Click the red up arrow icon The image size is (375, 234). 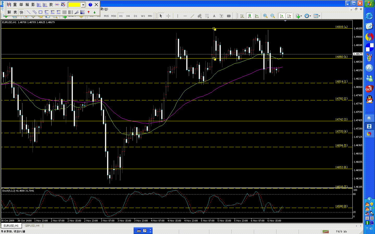(x=89, y=12)
